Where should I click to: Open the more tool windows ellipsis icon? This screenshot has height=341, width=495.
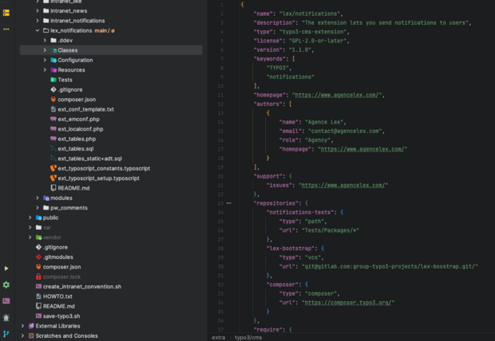(6, 29)
